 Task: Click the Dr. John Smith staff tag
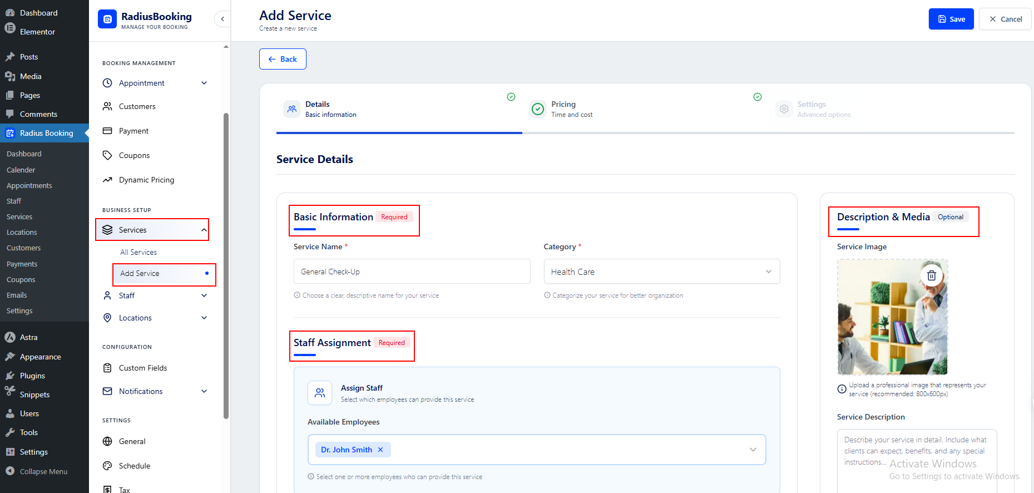tap(353, 450)
